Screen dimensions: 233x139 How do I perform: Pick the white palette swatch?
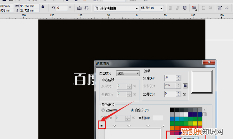(x=186, y=114)
